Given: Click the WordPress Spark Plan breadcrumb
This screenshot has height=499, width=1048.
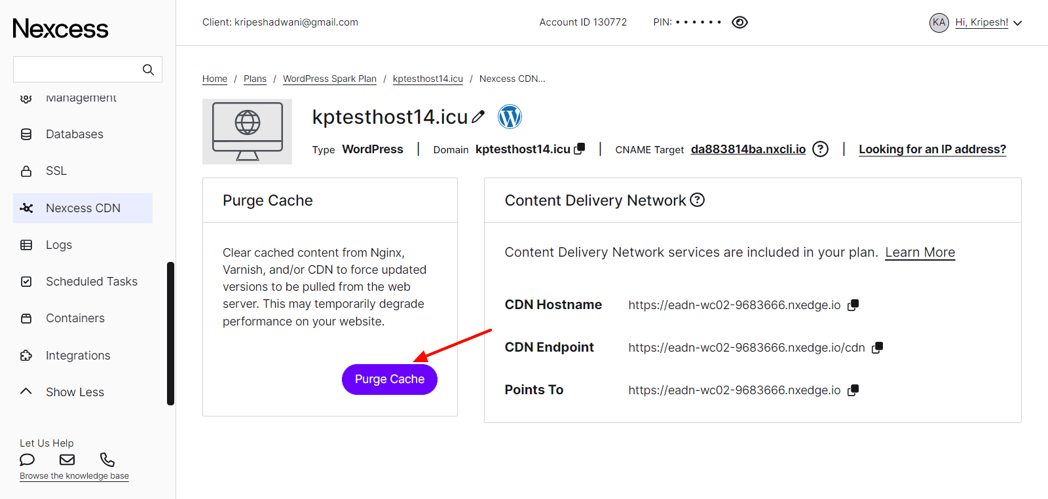Looking at the screenshot, I should tap(329, 79).
